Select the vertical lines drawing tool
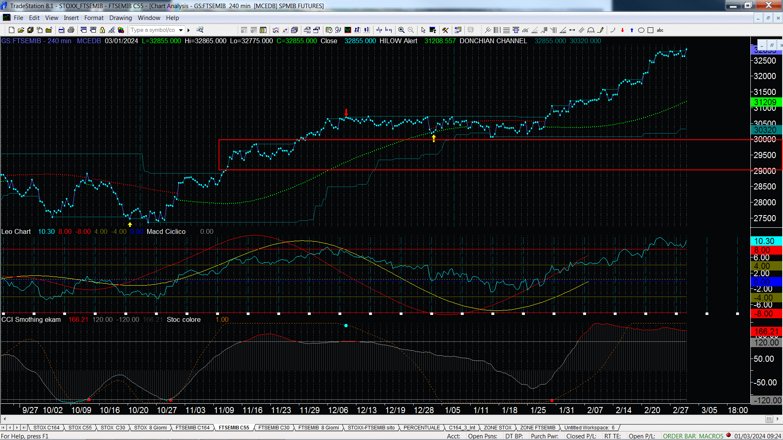This screenshot has width=783, height=440. coord(497,30)
